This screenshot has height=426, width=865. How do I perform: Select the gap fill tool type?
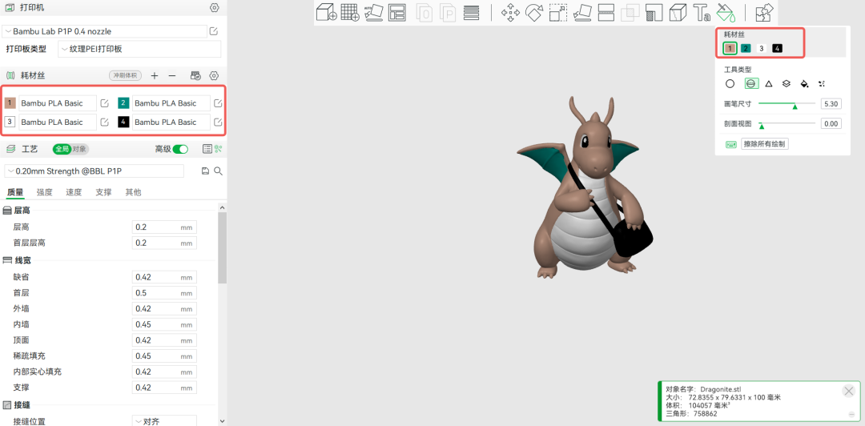pyautogui.click(x=822, y=84)
